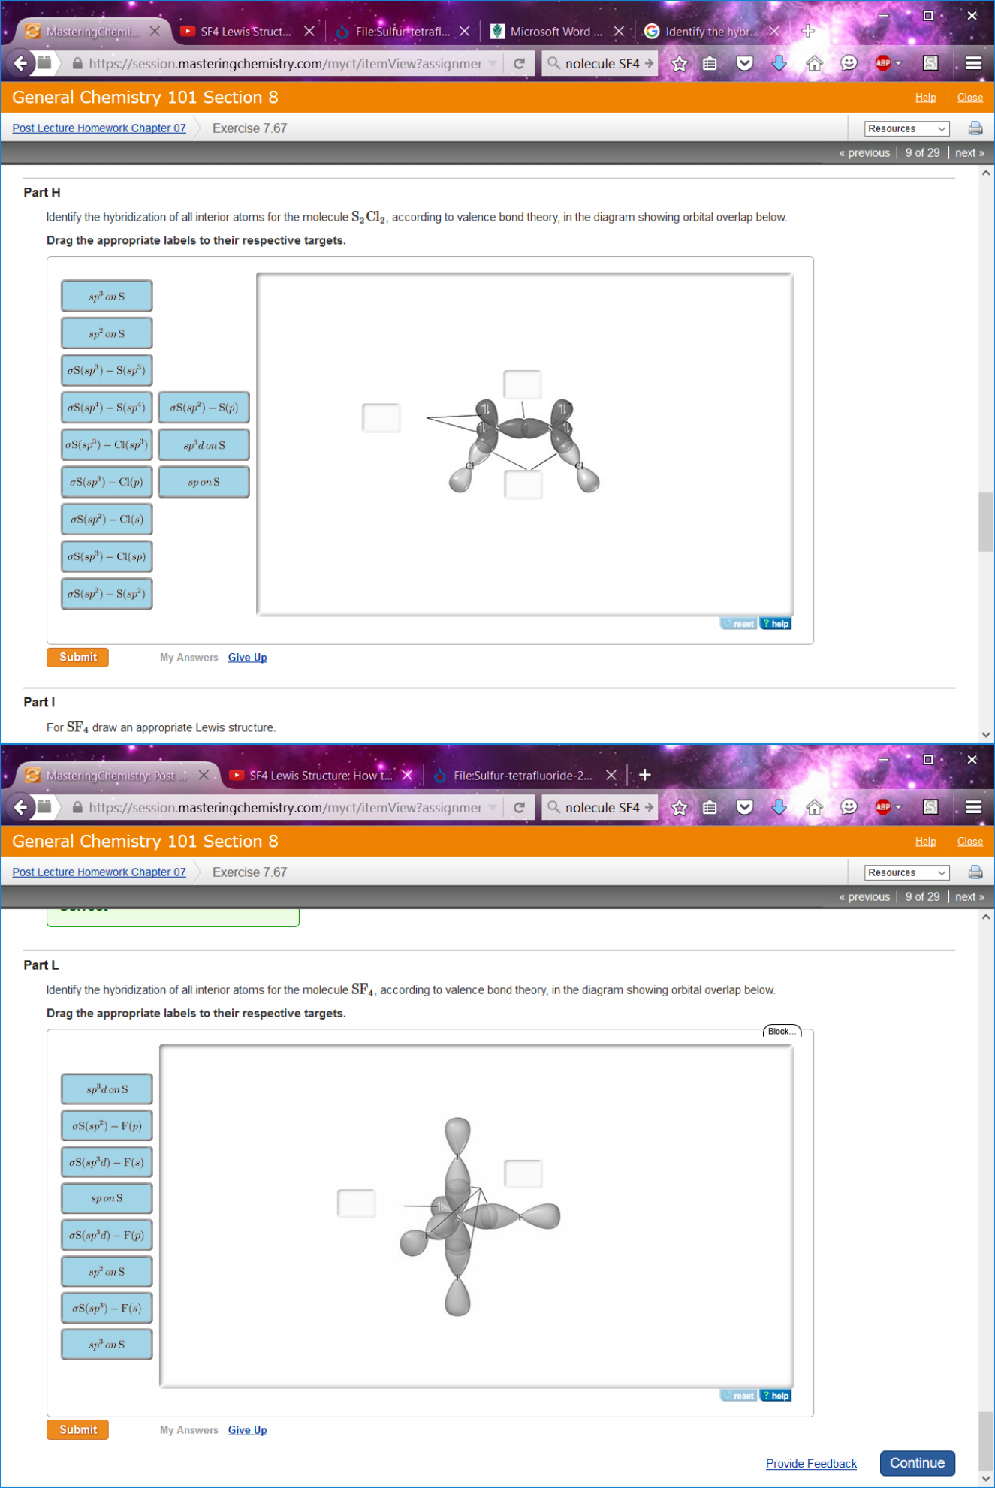Click the Continue button
Screen dimensions: 995x1488
[917, 1463]
